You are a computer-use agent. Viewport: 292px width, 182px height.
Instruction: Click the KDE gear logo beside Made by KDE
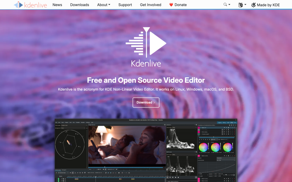click(253, 5)
